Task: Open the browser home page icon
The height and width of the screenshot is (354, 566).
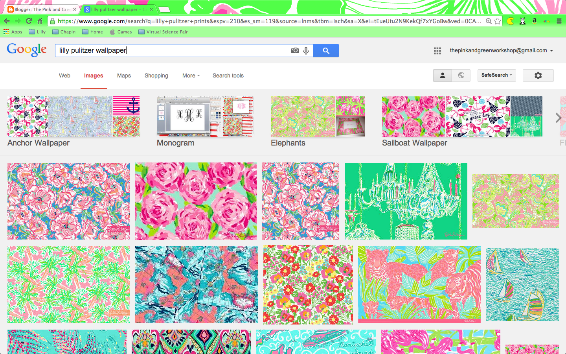Action: coord(40,21)
